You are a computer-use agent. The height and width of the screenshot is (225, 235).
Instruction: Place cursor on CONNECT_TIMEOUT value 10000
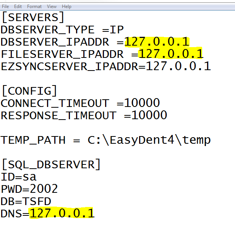[142, 103]
